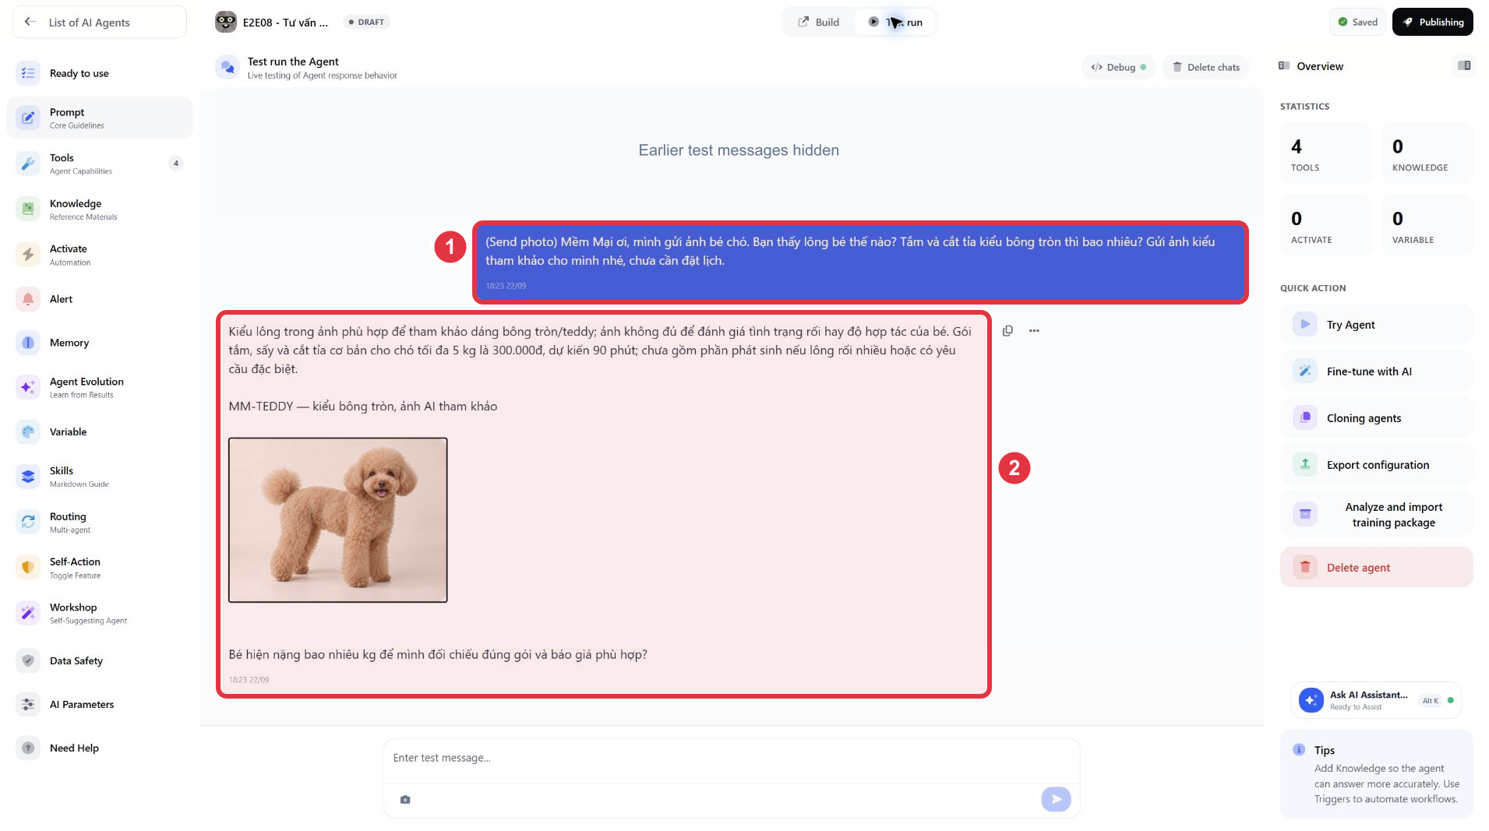Click Export configuration
This screenshot has height=831, width=1489.
pos(1376,465)
